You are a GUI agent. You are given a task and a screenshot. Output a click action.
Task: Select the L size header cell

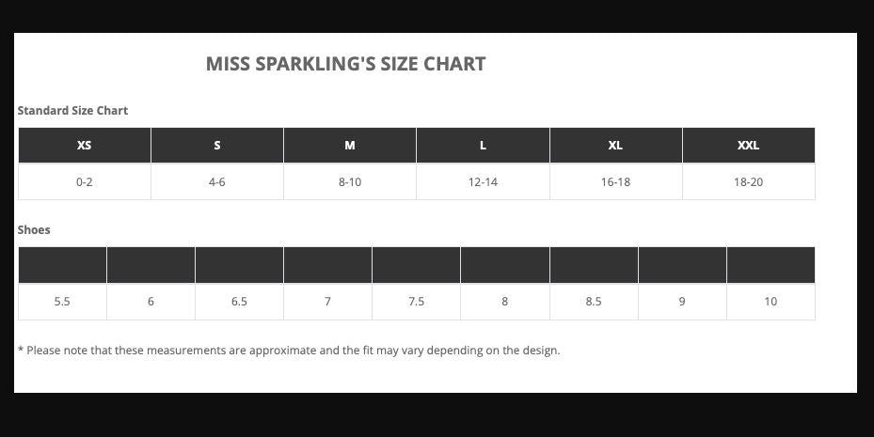pyautogui.click(x=483, y=146)
